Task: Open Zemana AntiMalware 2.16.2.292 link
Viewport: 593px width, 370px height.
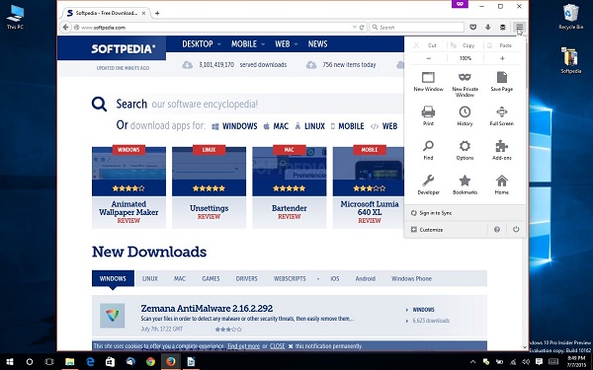Action: pos(207,309)
